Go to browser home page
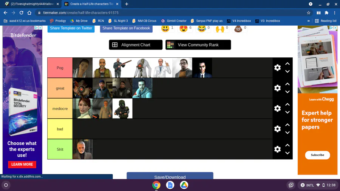 click(29, 13)
